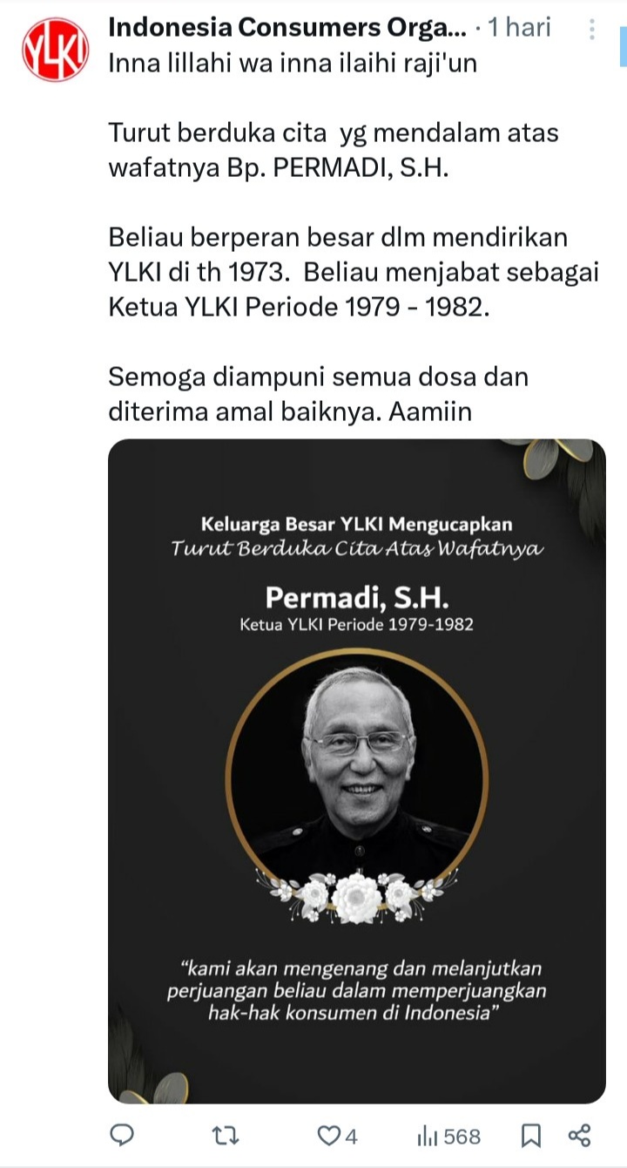
Task: Tap the "Keluarga Besar YLKI Mengucapkan" image header
Action: click(356, 525)
